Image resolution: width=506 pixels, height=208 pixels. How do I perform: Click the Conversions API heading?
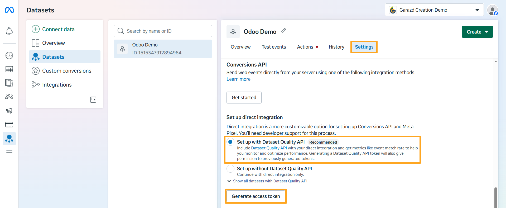pos(247,65)
